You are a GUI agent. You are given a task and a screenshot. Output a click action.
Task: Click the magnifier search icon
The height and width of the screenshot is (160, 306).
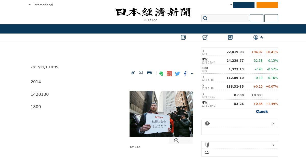205,18
